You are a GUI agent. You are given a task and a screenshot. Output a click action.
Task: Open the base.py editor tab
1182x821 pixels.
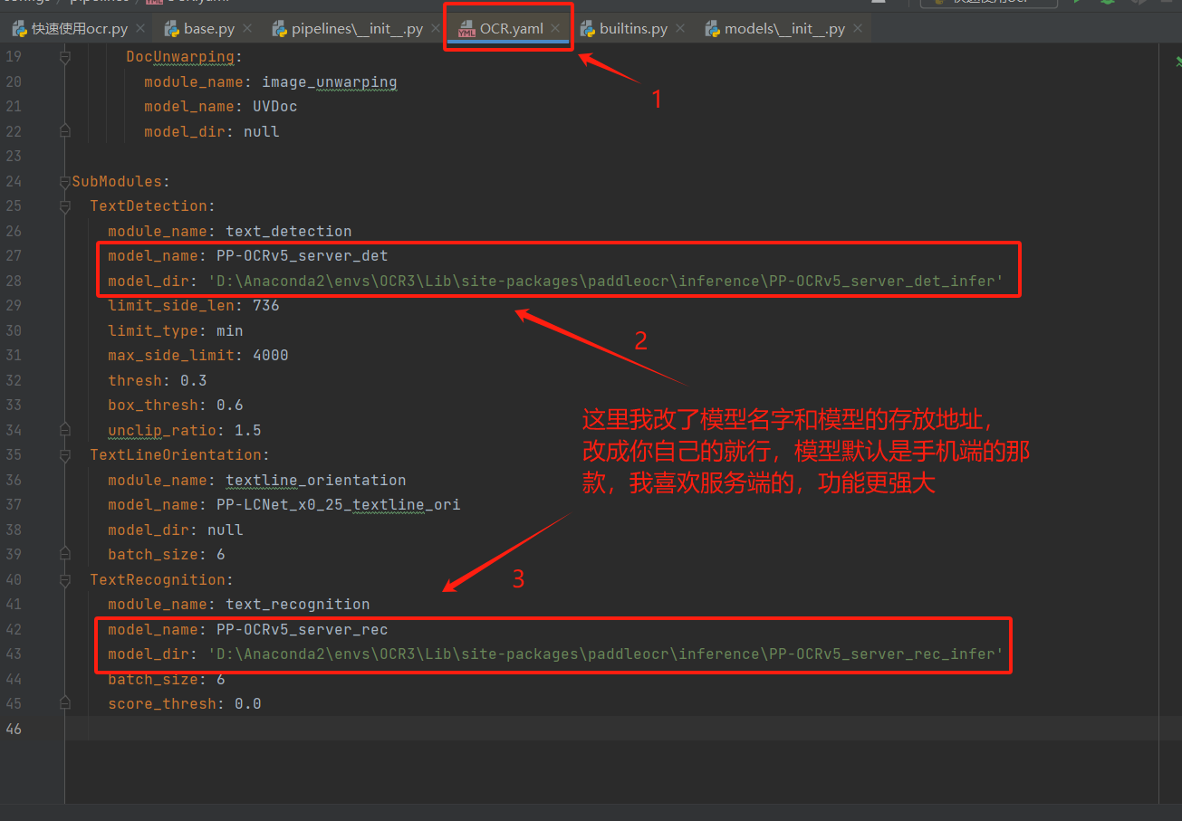pyautogui.click(x=208, y=29)
